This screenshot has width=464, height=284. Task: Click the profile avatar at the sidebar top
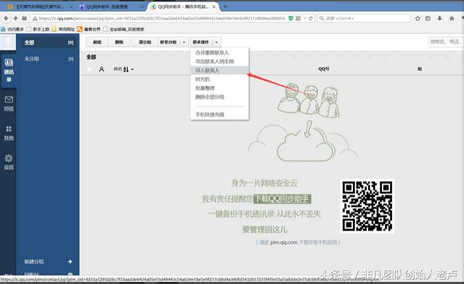(x=8, y=41)
